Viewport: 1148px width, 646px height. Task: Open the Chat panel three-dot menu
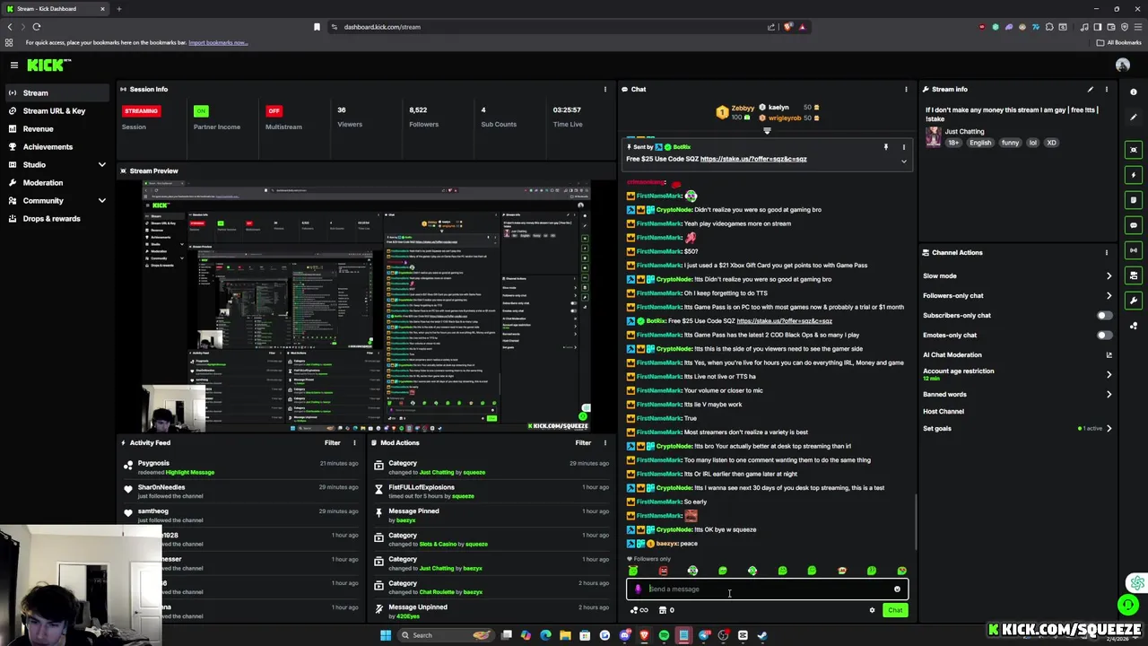pyautogui.click(x=906, y=89)
